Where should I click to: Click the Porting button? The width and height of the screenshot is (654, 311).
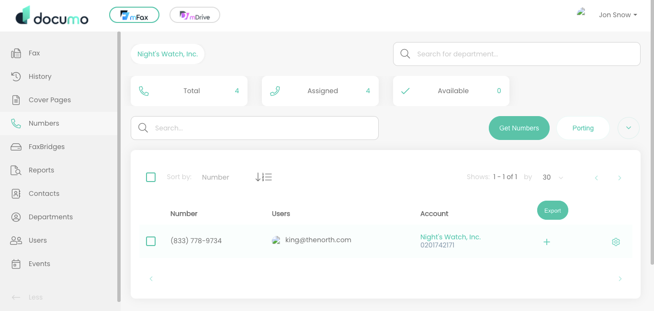[x=583, y=128]
